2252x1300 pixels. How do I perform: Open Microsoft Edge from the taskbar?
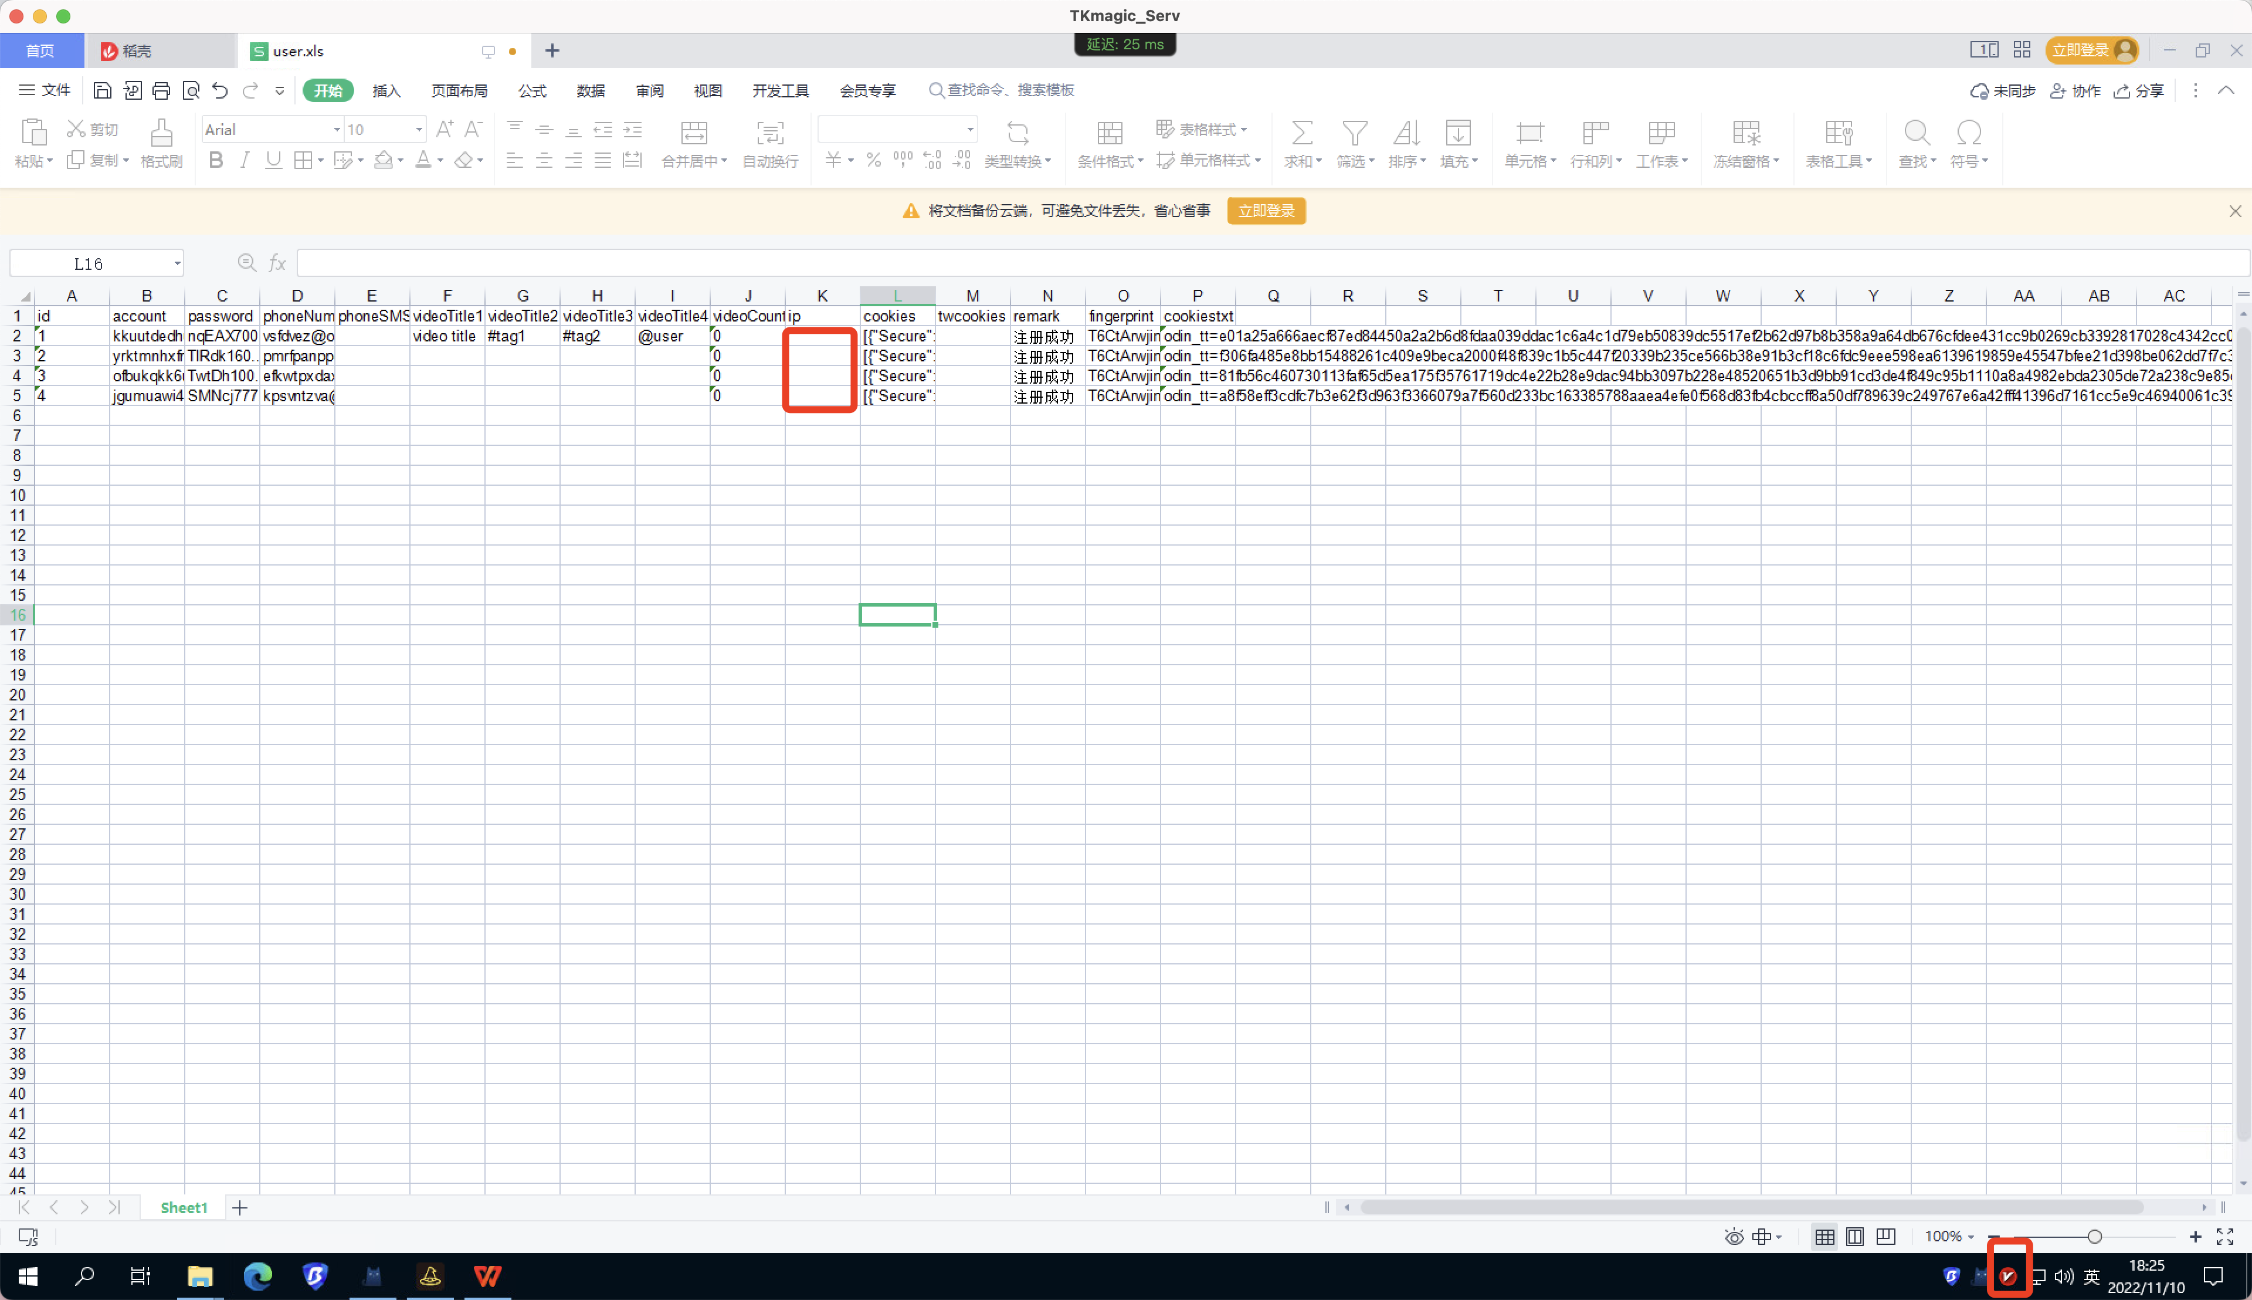257,1276
